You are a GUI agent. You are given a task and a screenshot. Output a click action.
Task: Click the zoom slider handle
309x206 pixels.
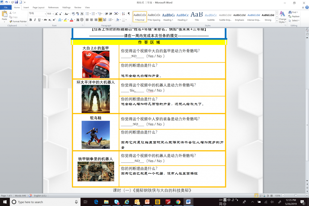tap(296, 195)
